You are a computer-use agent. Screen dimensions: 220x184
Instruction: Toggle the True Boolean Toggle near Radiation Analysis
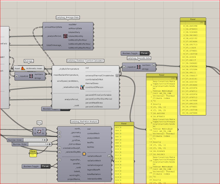[45, 166]
